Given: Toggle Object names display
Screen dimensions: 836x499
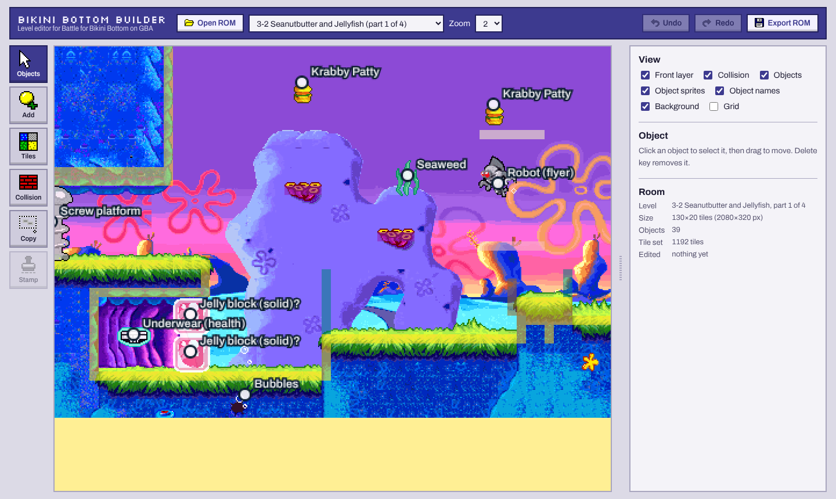Looking at the screenshot, I should [x=719, y=91].
